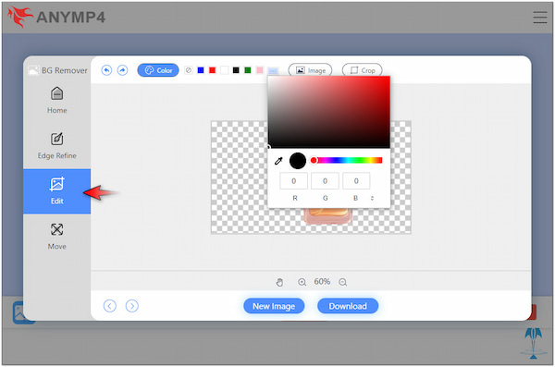Click the Crop button
Viewport: 555px width, 367px height.
(x=362, y=70)
